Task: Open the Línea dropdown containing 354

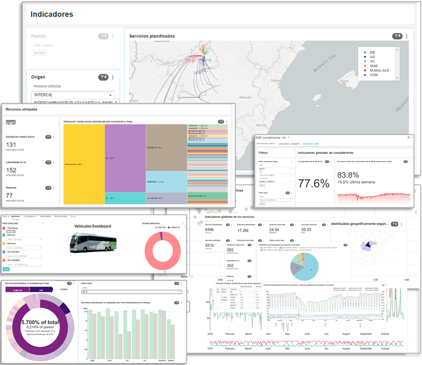Action: click(x=132, y=292)
